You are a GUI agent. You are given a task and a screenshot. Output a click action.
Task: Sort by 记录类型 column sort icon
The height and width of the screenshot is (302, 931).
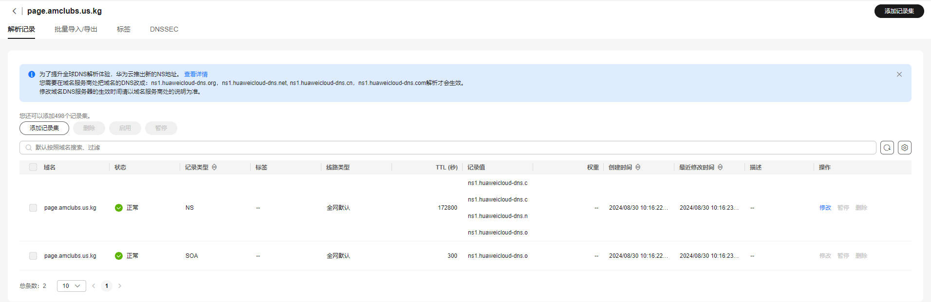coord(214,167)
